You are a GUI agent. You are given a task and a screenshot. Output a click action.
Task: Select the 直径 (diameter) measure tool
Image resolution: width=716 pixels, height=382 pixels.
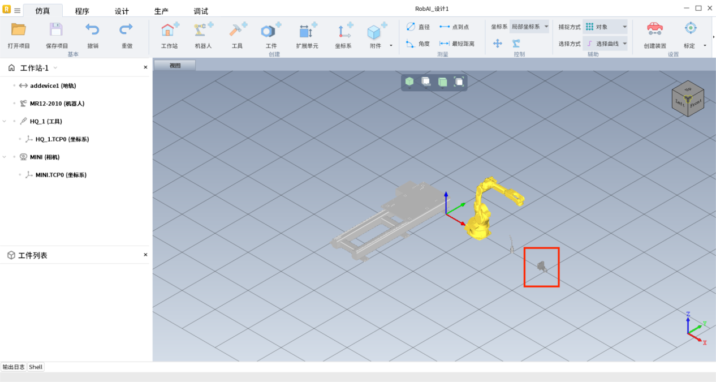(x=418, y=27)
